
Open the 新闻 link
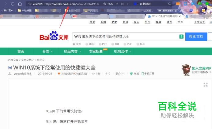click(103, 22)
